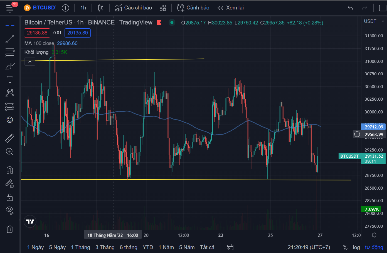
Task: Toggle lock all drawing tools
Action: pyautogui.click(x=10, y=197)
